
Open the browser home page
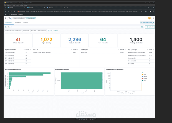pos(14,11)
